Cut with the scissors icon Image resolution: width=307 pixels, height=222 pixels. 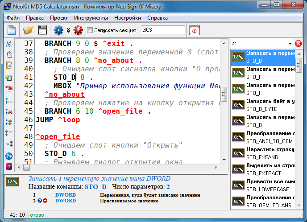point(9,44)
